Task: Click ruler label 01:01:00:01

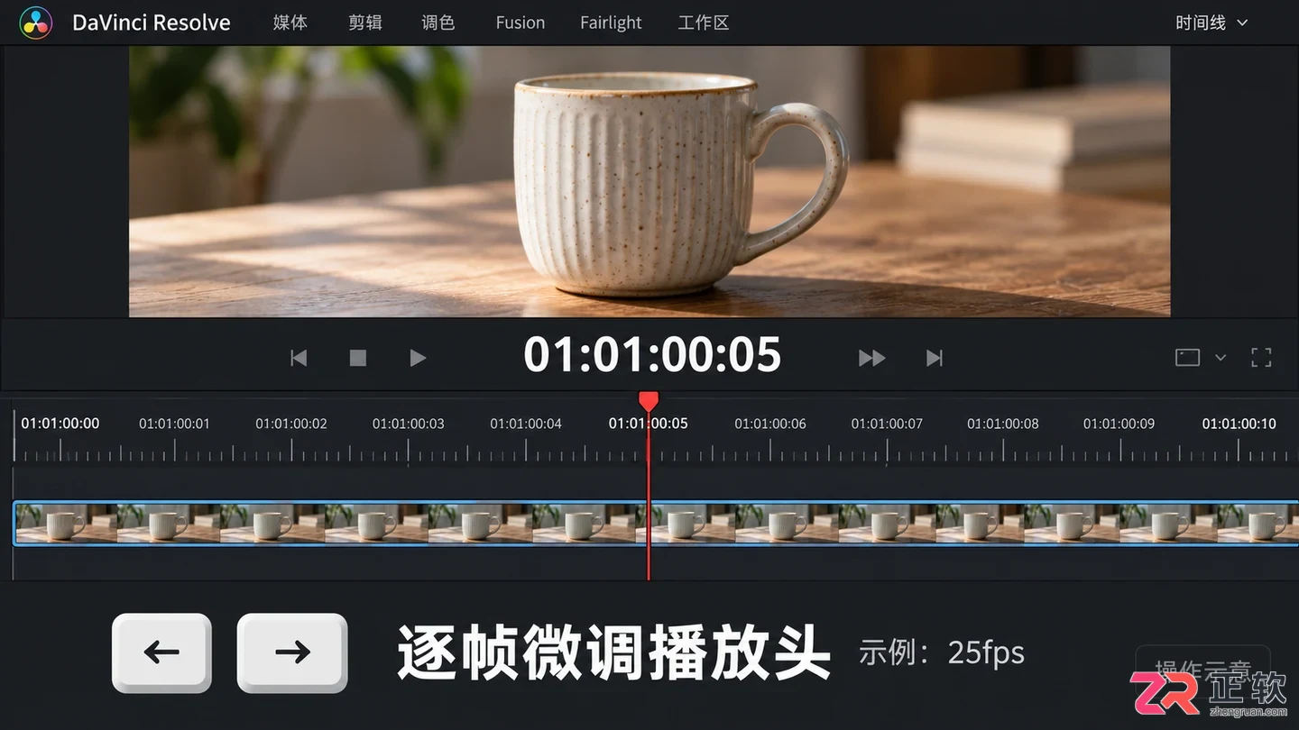Action: pos(174,424)
